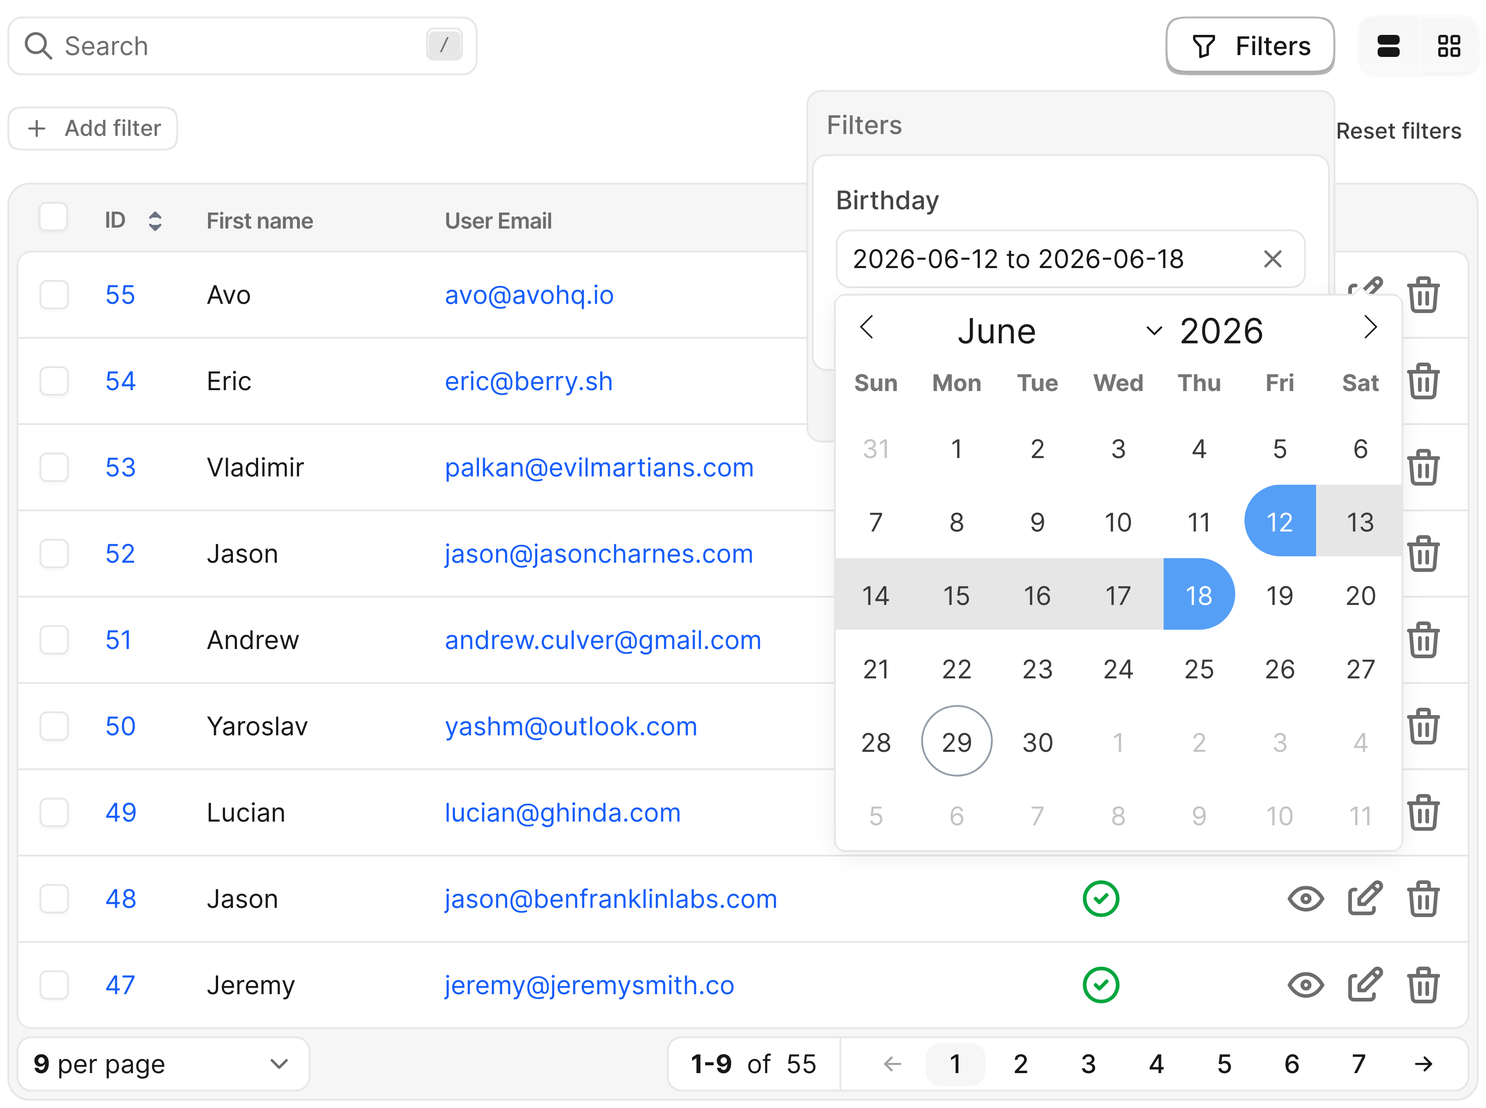Go to next month in calendar

coord(1371,327)
